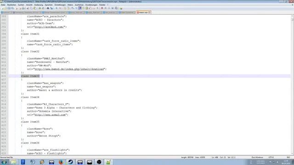This screenshot has height=165, width=294.
Task: Click the line class Item32
Action: (x=30, y=51)
